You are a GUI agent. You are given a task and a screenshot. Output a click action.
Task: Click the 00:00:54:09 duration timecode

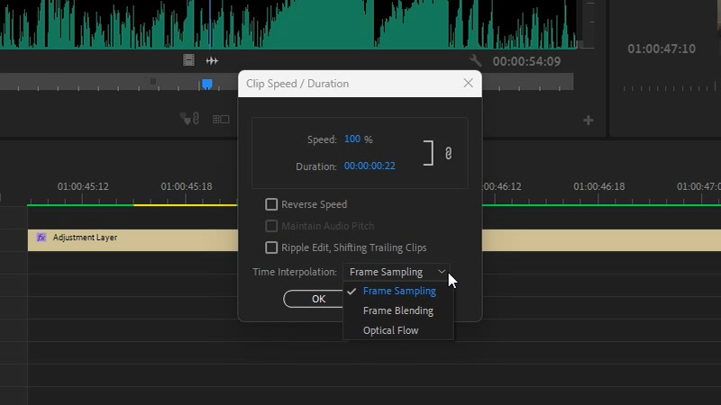click(526, 61)
